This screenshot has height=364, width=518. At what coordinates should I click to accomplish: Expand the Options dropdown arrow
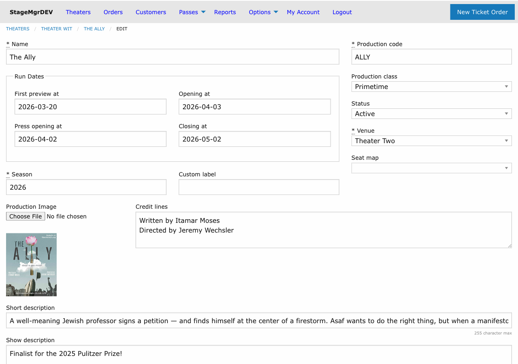coord(276,12)
